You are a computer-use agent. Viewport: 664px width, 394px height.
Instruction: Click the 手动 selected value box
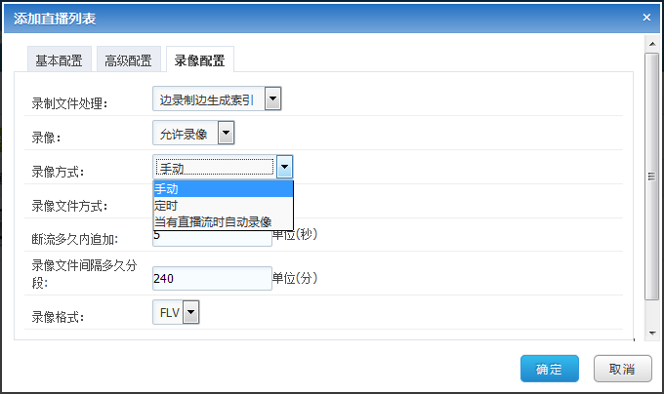(x=215, y=168)
